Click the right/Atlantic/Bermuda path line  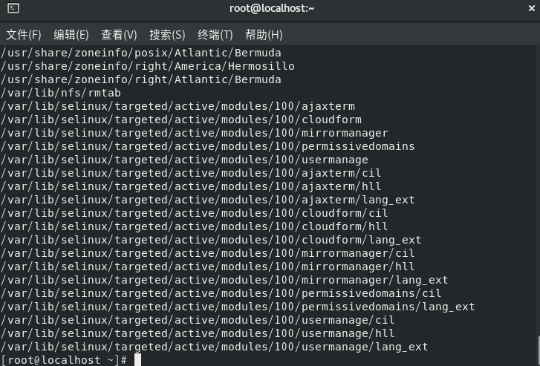pos(141,80)
